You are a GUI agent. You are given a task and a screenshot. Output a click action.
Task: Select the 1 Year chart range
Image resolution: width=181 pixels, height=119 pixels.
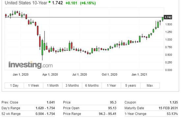click(x=111, y=85)
